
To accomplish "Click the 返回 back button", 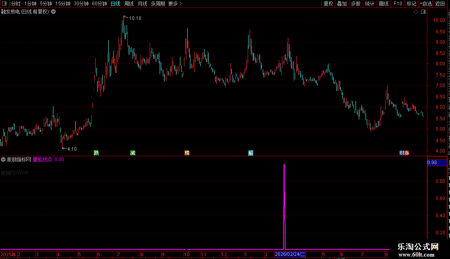I will (x=440, y=4).
